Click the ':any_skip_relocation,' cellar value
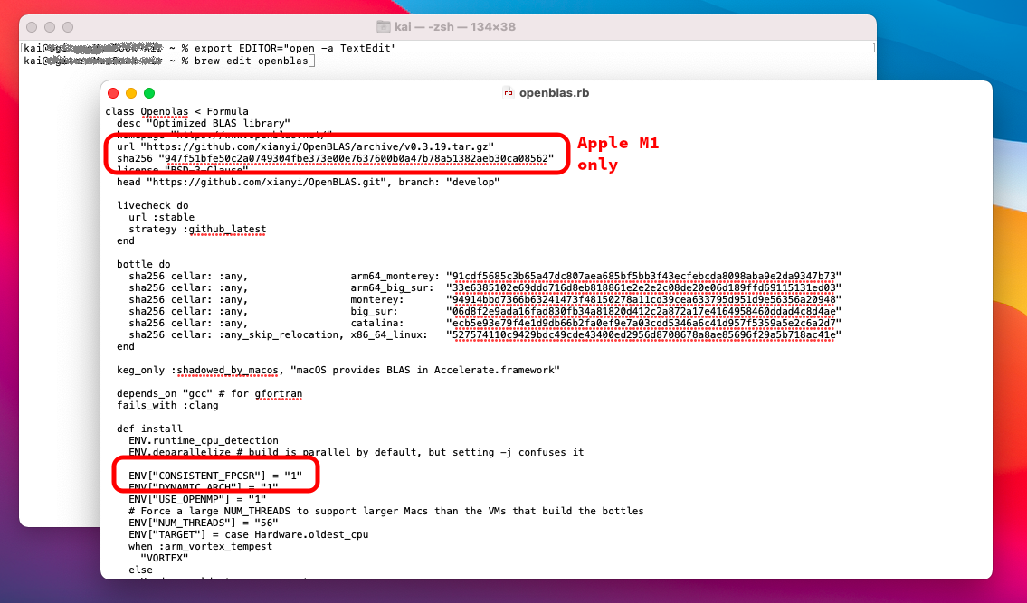Image resolution: width=1027 pixels, height=603 pixels. tap(281, 334)
